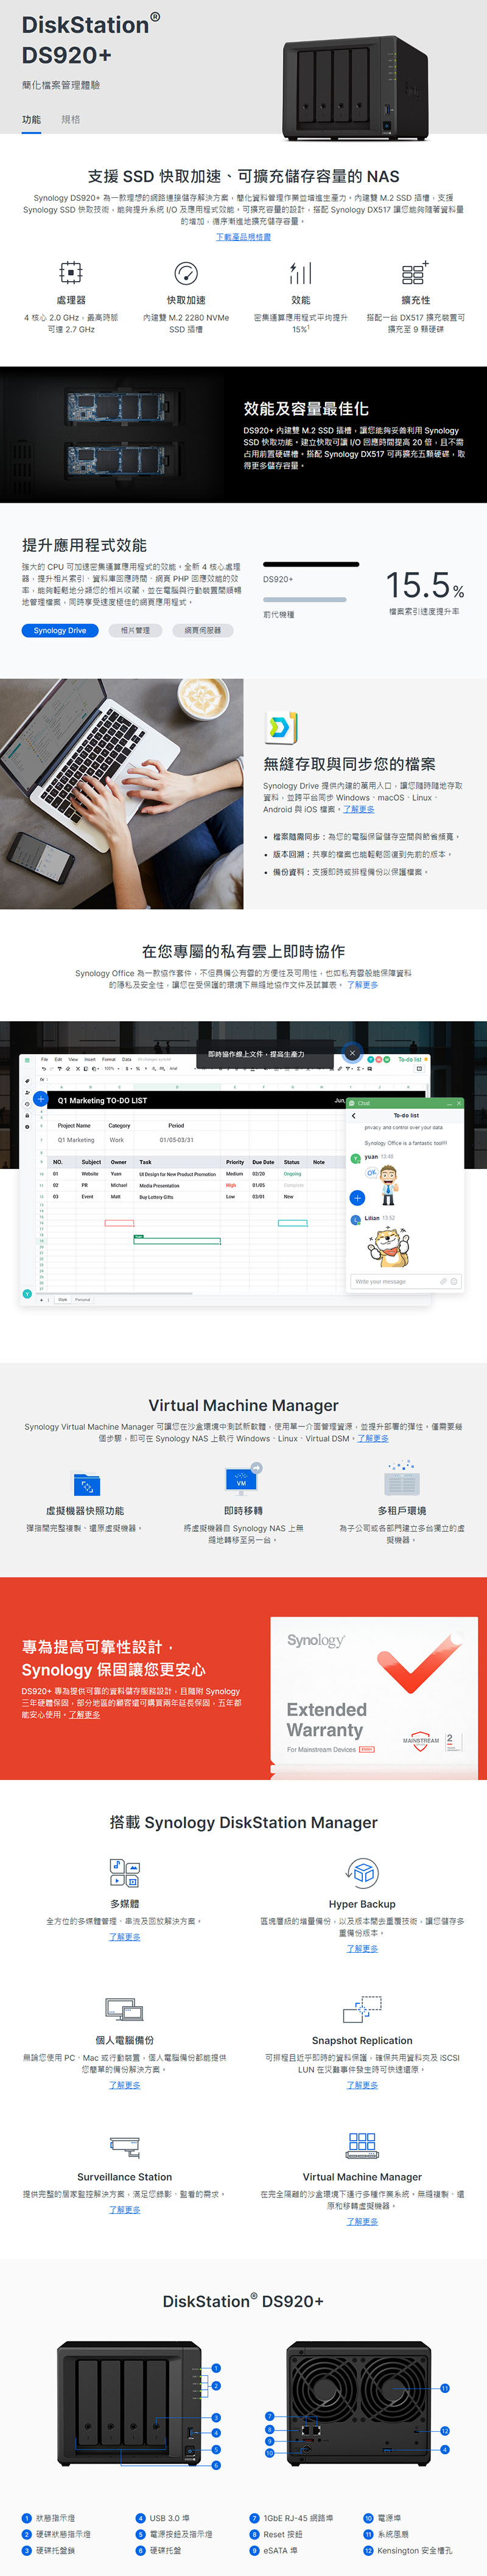Click the 'Buy Lottery Gifts' task cell
487x2576 pixels.
pyautogui.click(x=156, y=1196)
